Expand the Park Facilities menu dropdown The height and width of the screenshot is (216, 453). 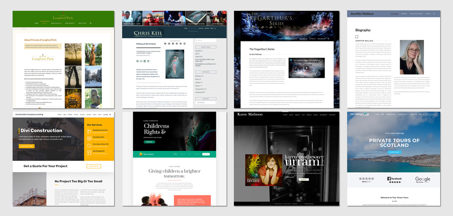(56, 23)
